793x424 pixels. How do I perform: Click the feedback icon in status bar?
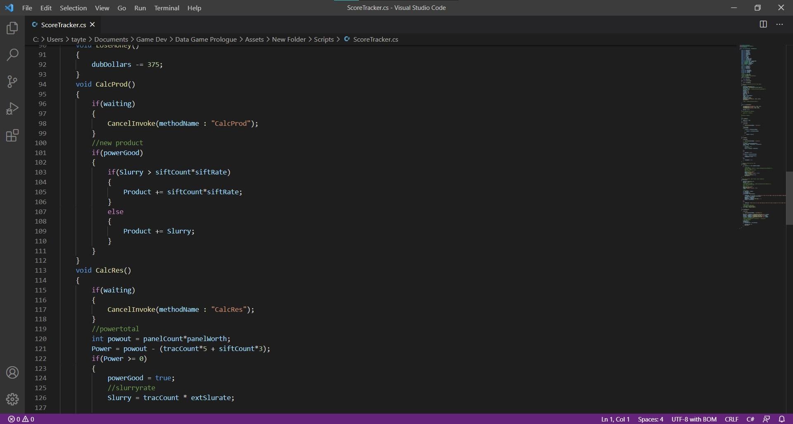[767, 419]
